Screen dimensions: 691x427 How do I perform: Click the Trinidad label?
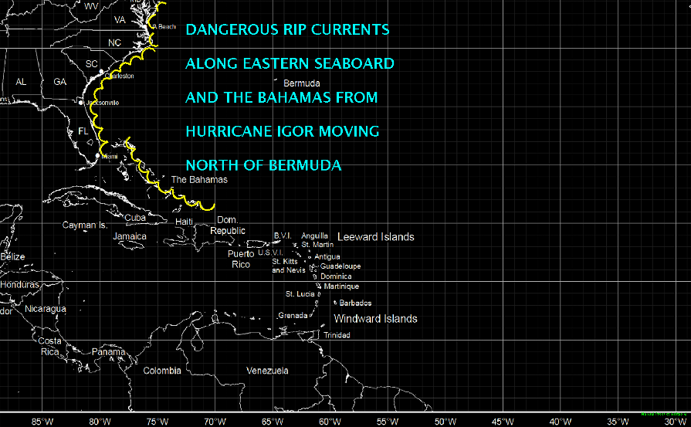[x=337, y=335]
